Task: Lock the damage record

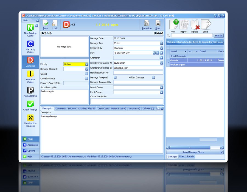Action: (x=55, y=25)
